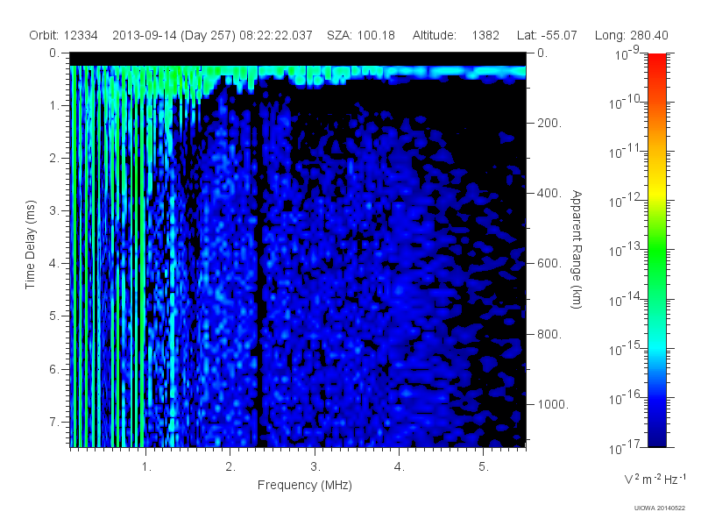Click time delay axis label '0.' at left
Viewport: 701px width, 526px height.
pos(54,53)
